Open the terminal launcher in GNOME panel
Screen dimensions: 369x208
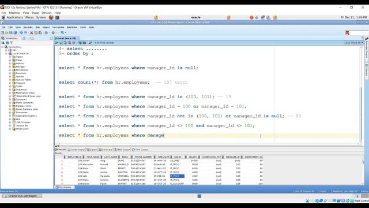coord(57,17)
